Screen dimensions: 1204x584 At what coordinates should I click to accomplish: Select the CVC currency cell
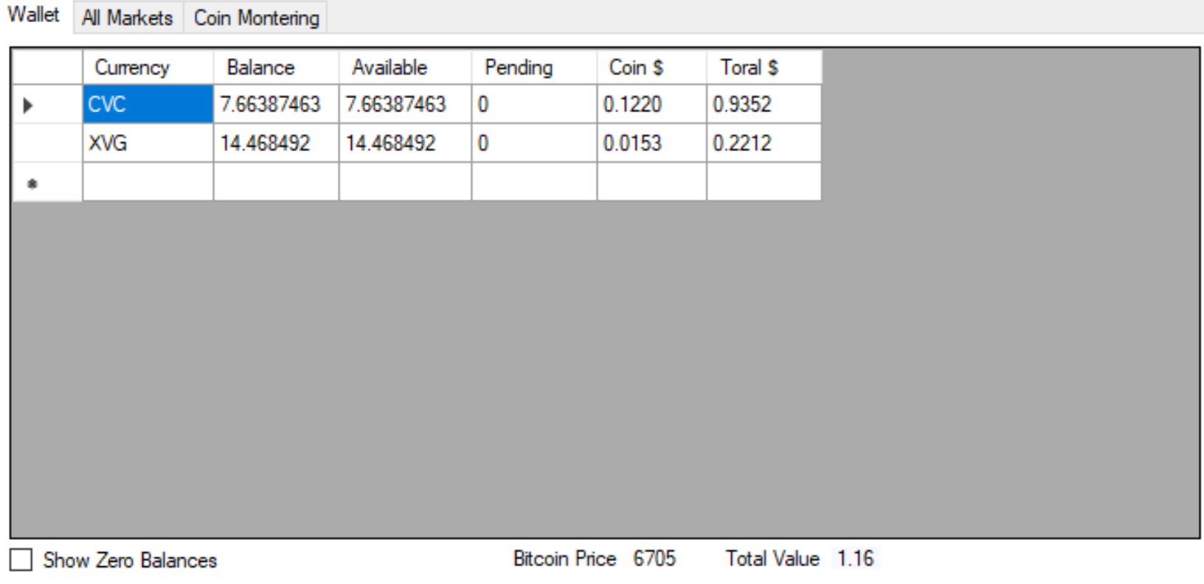148,104
